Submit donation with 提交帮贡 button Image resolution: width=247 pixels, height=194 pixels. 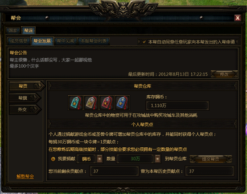click(x=210, y=159)
